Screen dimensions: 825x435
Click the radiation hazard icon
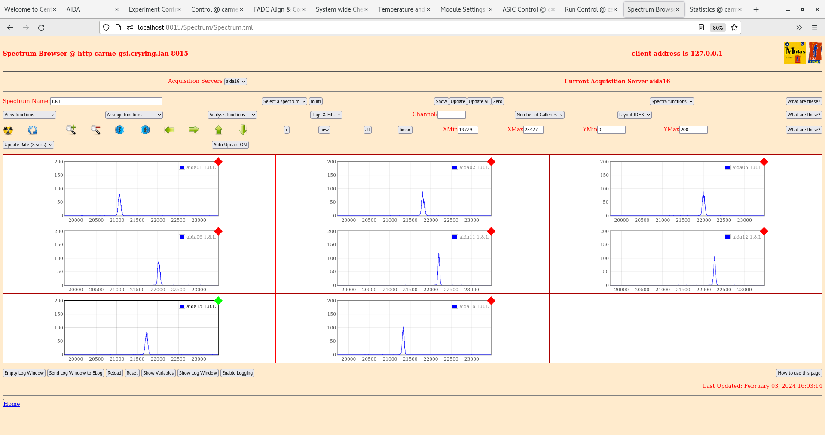[8, 130]
